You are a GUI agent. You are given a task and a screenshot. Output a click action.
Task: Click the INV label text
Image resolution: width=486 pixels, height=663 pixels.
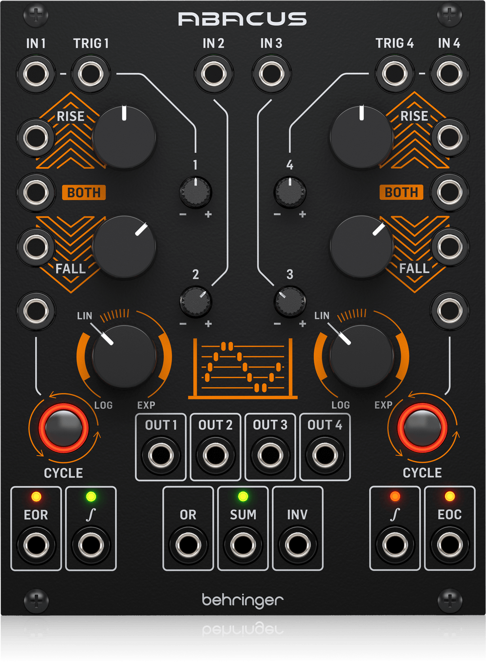coord(297,515)
